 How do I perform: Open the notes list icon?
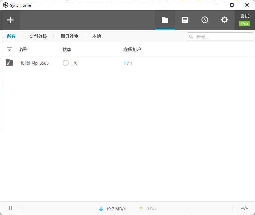185,20
